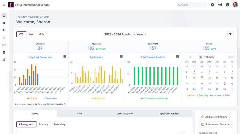Switch to the YoY view
Viewport: 240px width, 134px height.
pos(31,34)
